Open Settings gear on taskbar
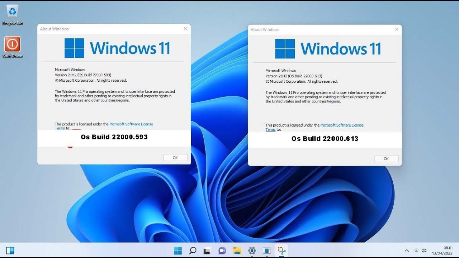The width and height of the screenshot is (459, 258). [x=252, y=250]
